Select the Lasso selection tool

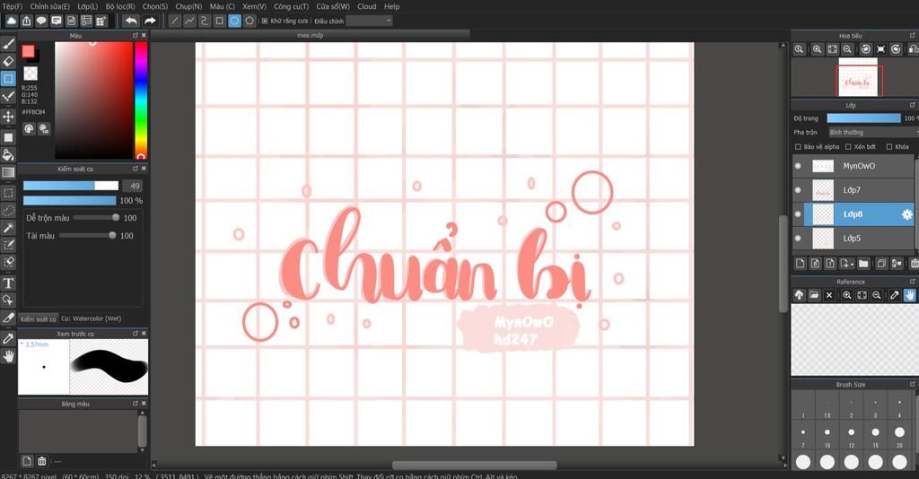click(x=8, y=210)
